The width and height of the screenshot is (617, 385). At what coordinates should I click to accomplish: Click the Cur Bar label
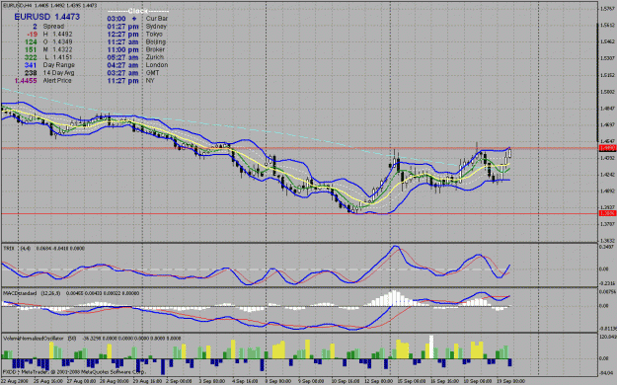(157, 19)
